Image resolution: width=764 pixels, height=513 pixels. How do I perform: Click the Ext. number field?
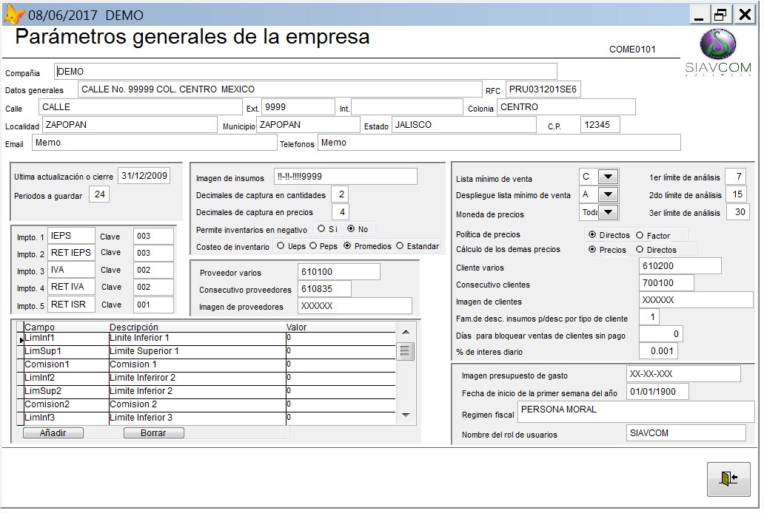coord(298,107)
